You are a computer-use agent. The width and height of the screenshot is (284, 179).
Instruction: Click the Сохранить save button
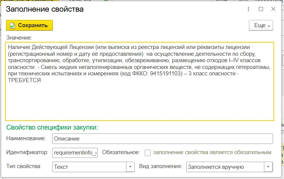pos(29,25)
